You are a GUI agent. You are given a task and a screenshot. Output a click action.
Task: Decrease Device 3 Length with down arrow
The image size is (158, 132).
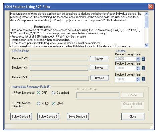click(x=138, y=80)
